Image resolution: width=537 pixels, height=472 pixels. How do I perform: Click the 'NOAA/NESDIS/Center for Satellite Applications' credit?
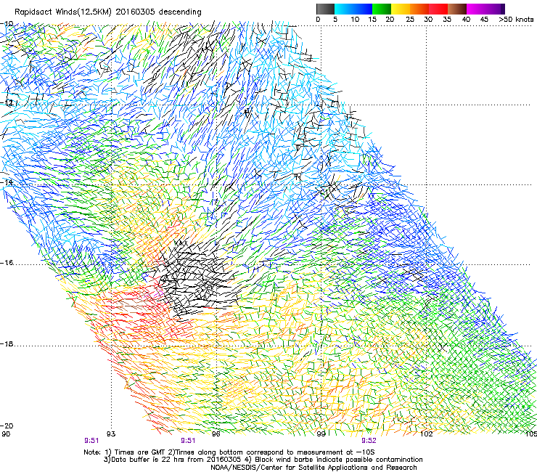click(313, 468)
